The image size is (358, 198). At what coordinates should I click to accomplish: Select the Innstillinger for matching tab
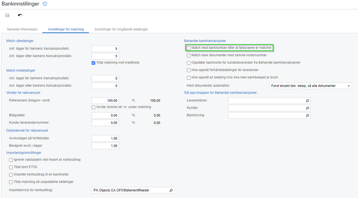pos(66,29)
